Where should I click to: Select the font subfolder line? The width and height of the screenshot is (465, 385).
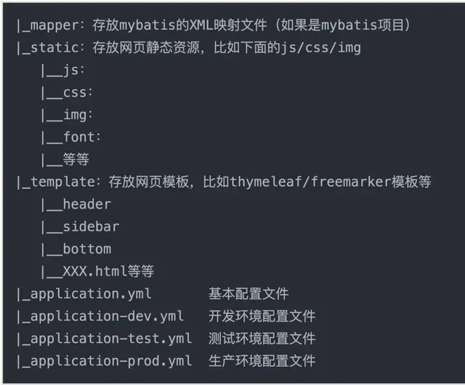[71, 137]
